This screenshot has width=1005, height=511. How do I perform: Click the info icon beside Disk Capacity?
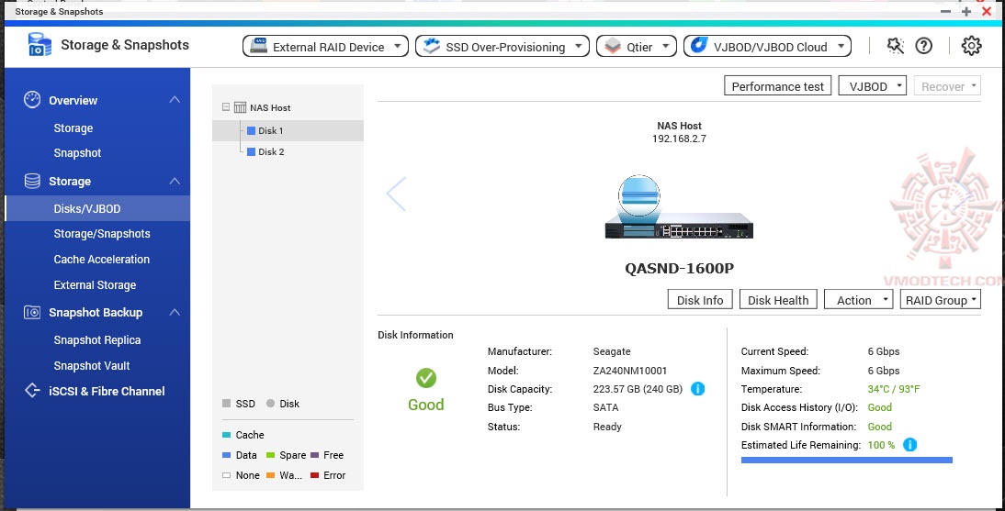pos(697,389)
